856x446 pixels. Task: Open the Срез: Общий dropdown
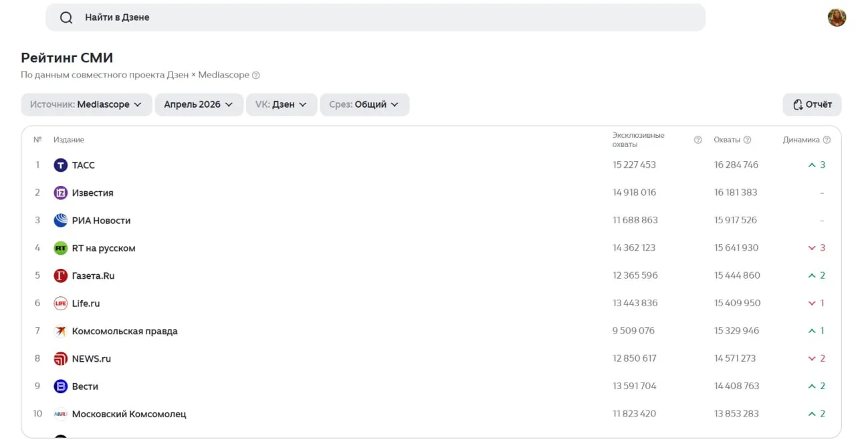(x=364, y=104)
